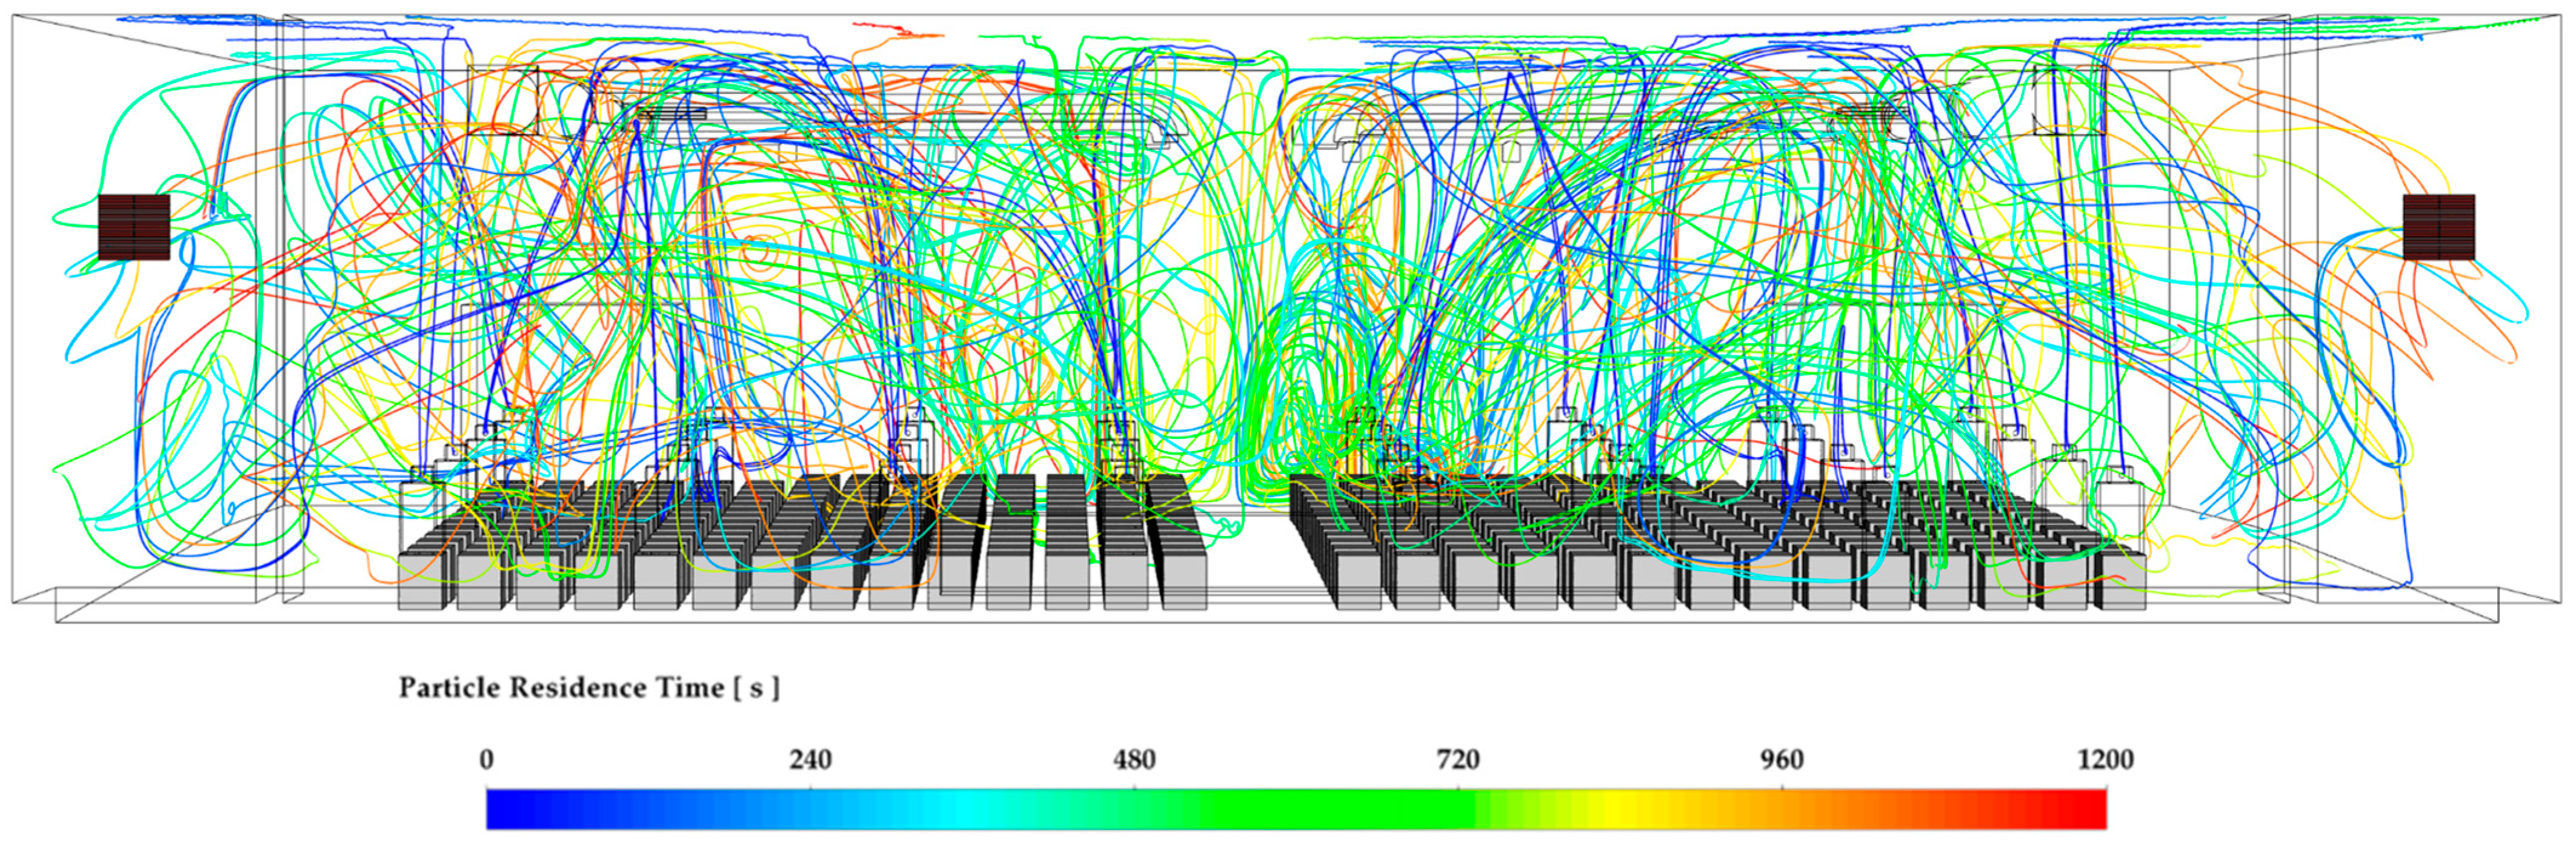
Task: Click the right dark red vent grille
Action: 2438,228
